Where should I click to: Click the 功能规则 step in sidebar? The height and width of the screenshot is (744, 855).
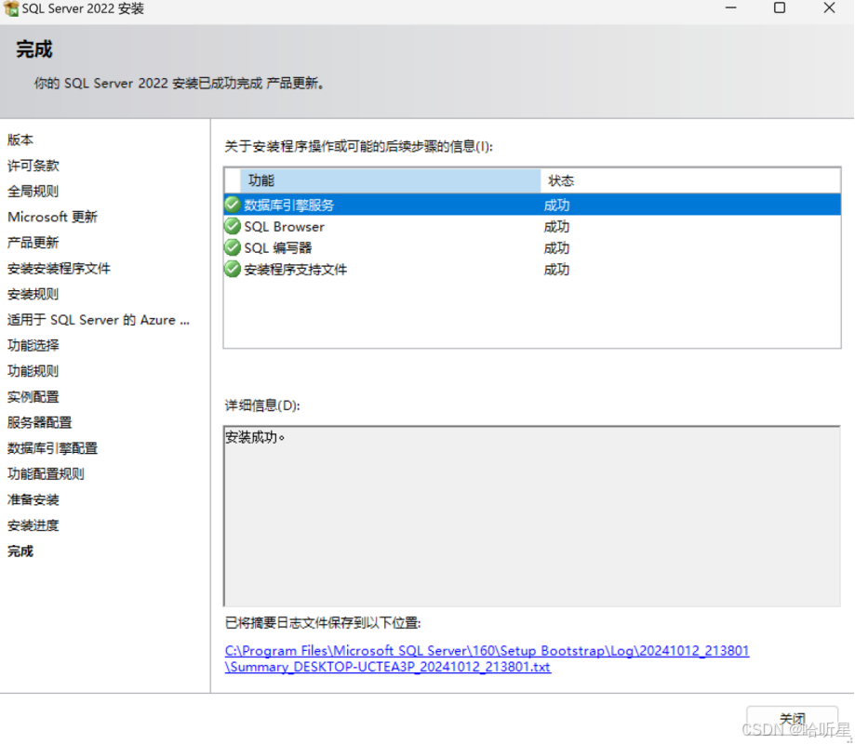tap(33, 371)
